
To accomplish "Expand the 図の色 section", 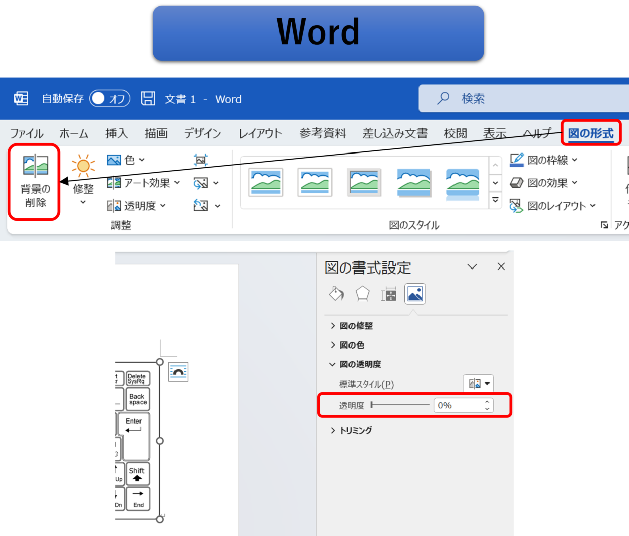I will [x=347, y=345].
